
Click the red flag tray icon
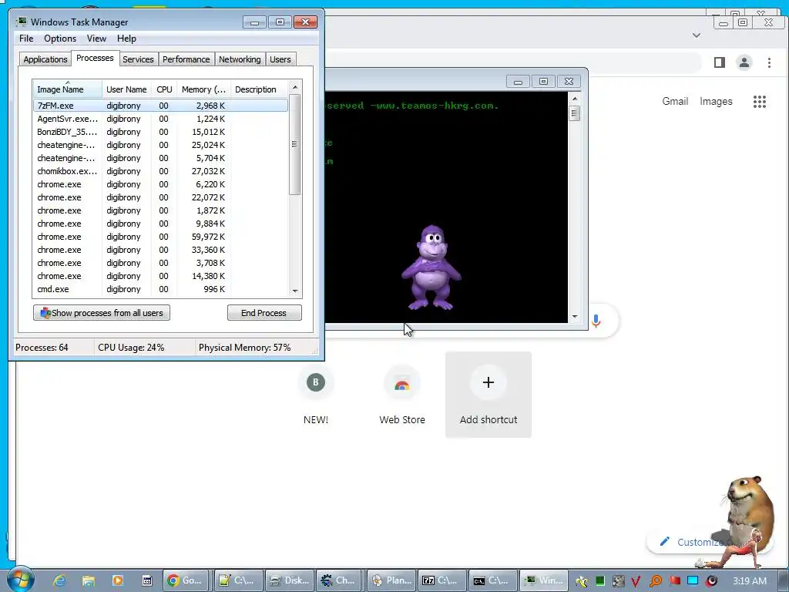[674, 581]
